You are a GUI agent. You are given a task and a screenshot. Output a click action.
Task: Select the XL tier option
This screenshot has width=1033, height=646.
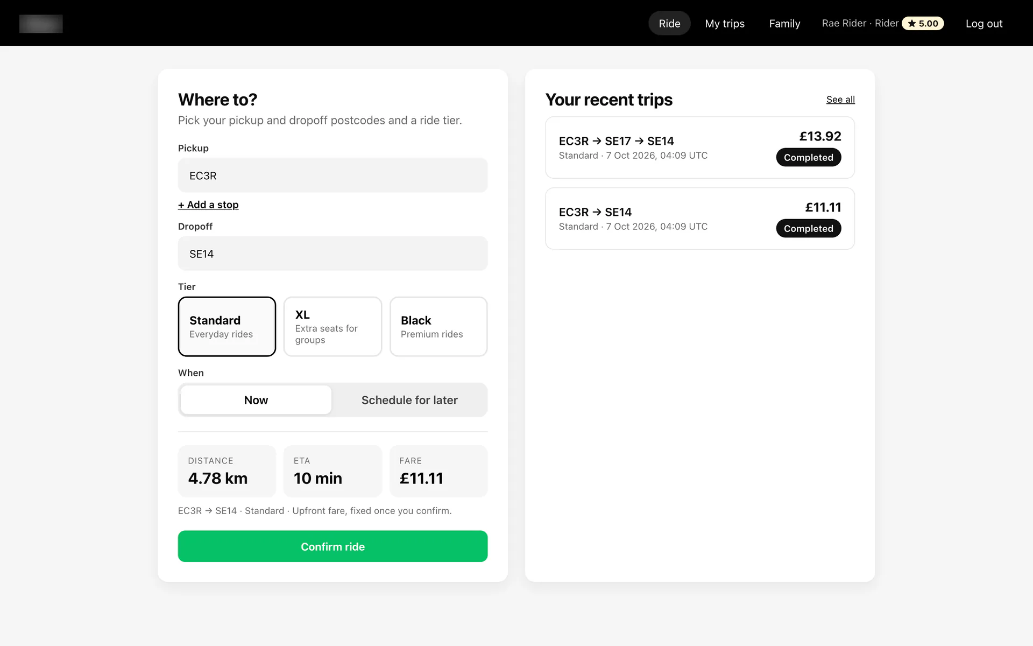[332, 327]
